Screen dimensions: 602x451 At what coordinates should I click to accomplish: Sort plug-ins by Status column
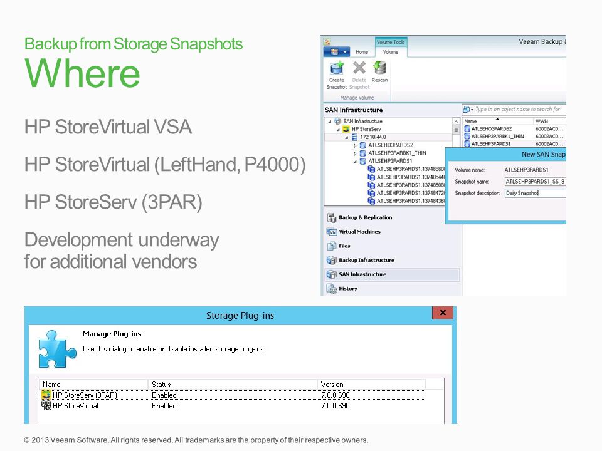point(233,384)
